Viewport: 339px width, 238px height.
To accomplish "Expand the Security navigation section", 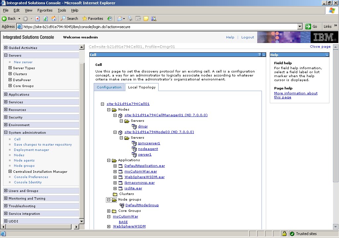I will pyautogui.click(x=6, y=117).
